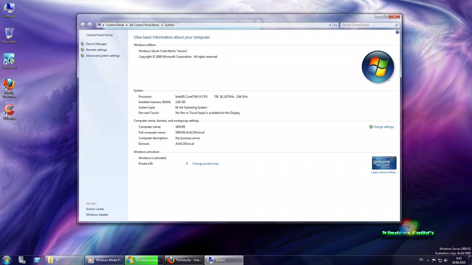The height and width of the screenshot is (265, 472).
Task: Click Windows Server Code Name Aurora text
Action: (163, 51)
